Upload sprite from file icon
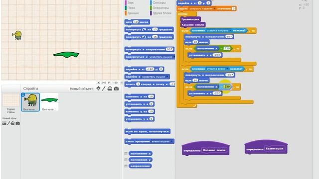319x179 pixels. tap(110, 89)
